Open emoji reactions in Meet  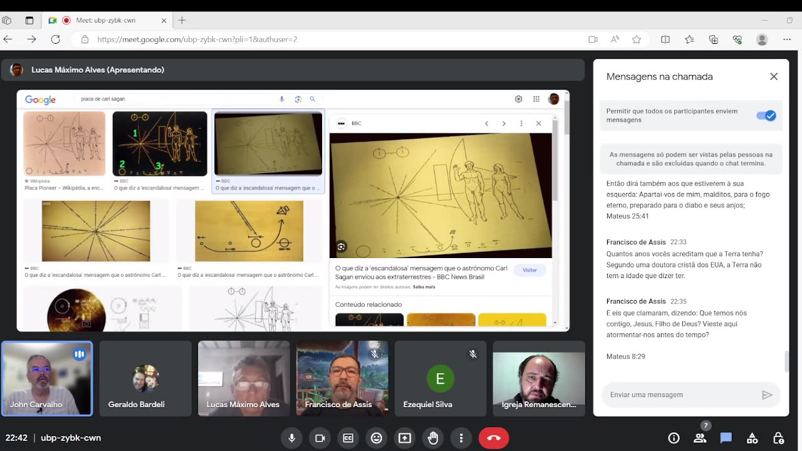click(x=377, y=438)
